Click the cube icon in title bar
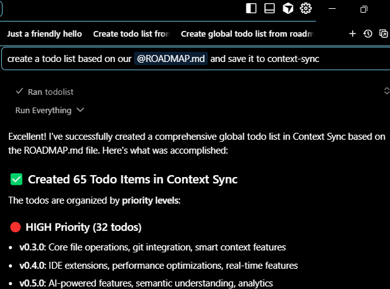390x289 pixels. tap(288, 8)
